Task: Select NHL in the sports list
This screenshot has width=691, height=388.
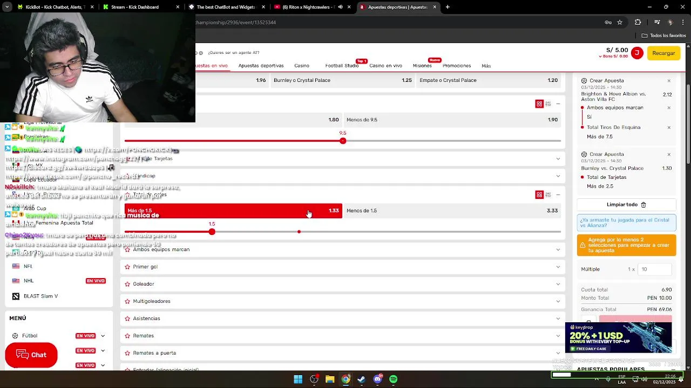Action: pyautogui.click(x=29, y=281)
